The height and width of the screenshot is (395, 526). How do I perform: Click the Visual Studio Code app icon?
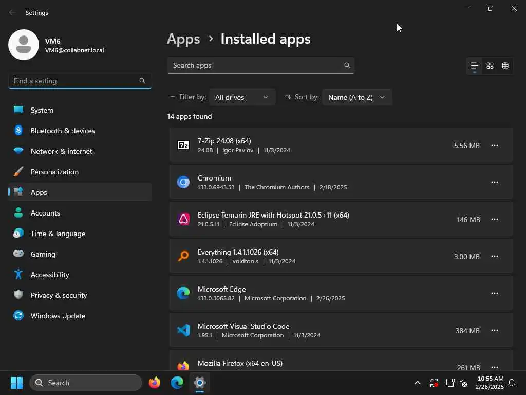(183, 330)
